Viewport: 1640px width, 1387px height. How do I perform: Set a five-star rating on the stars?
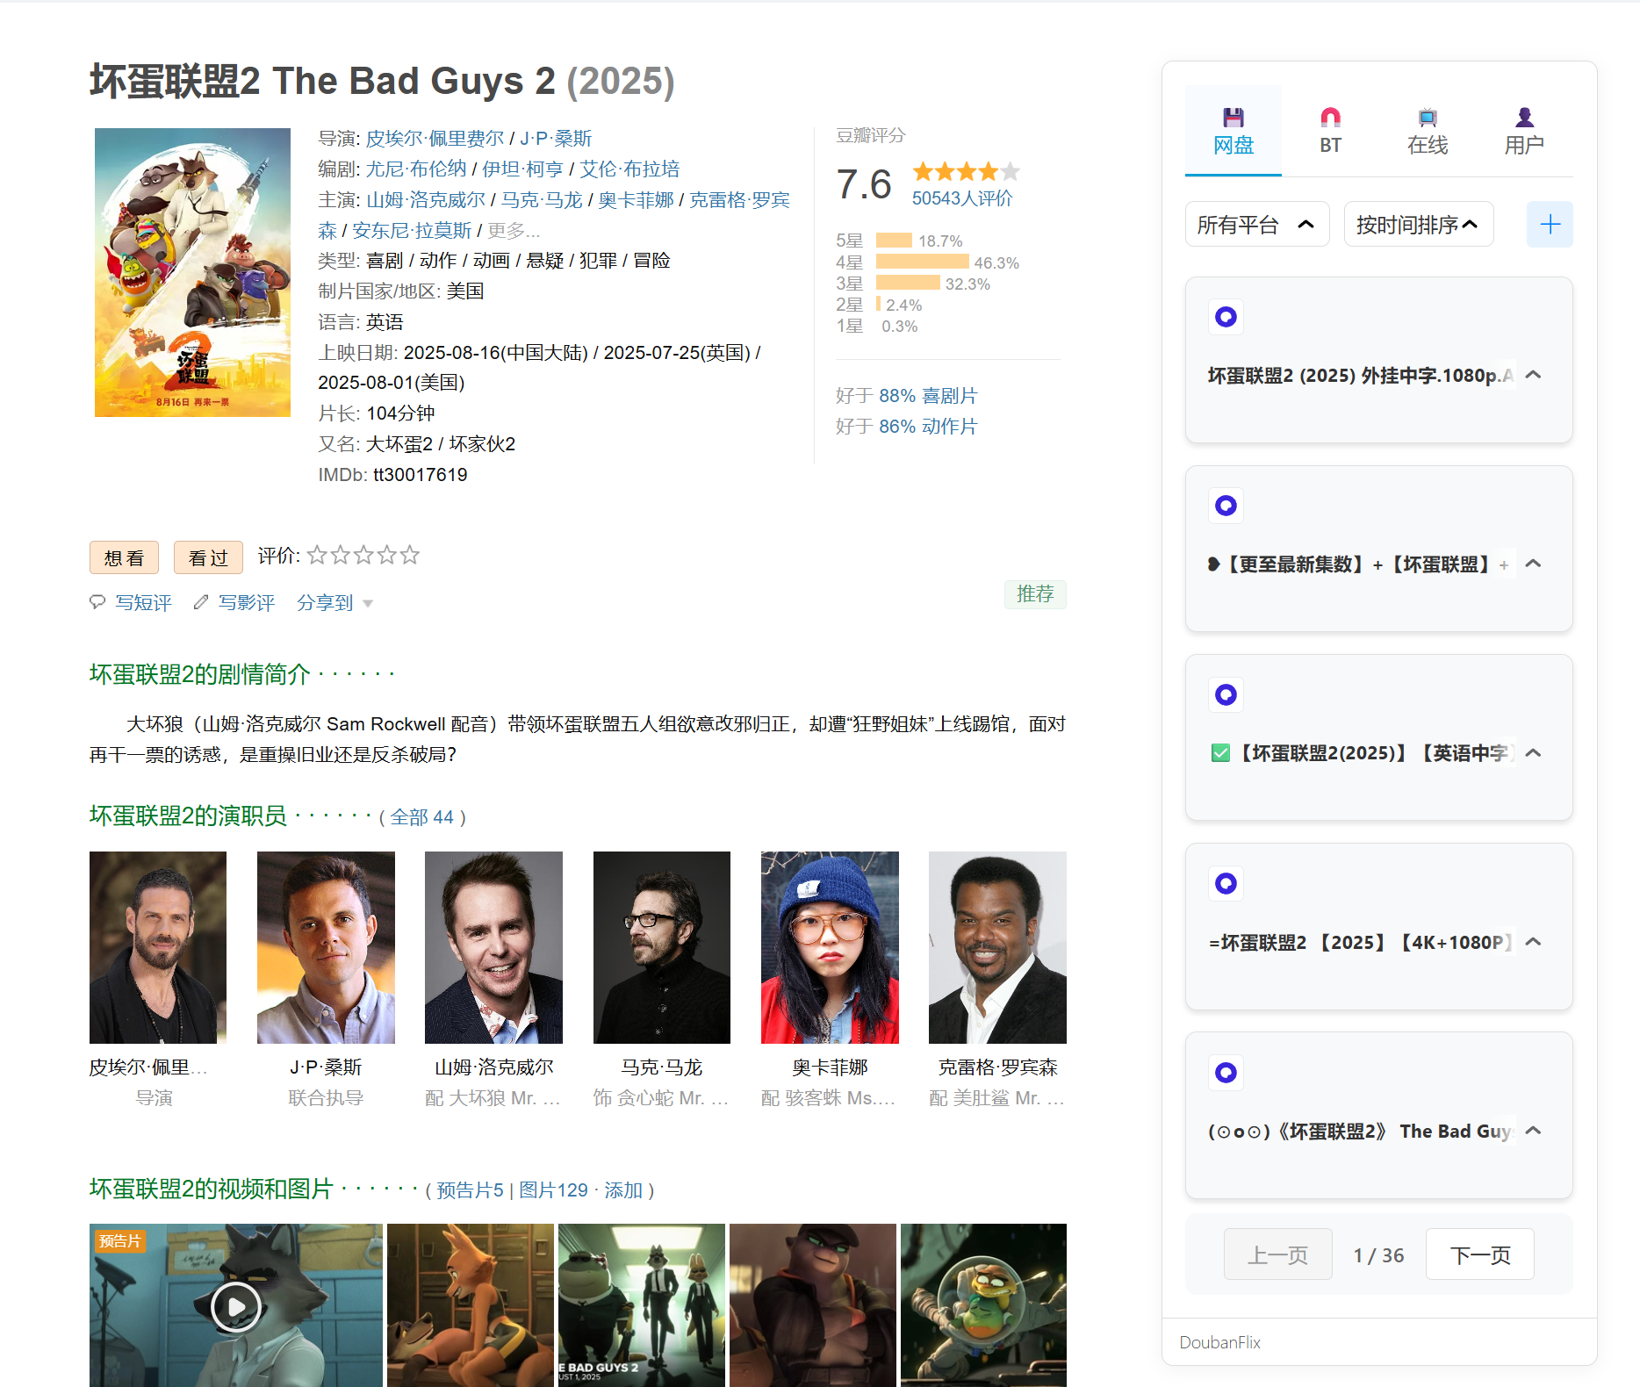[408, 555]
